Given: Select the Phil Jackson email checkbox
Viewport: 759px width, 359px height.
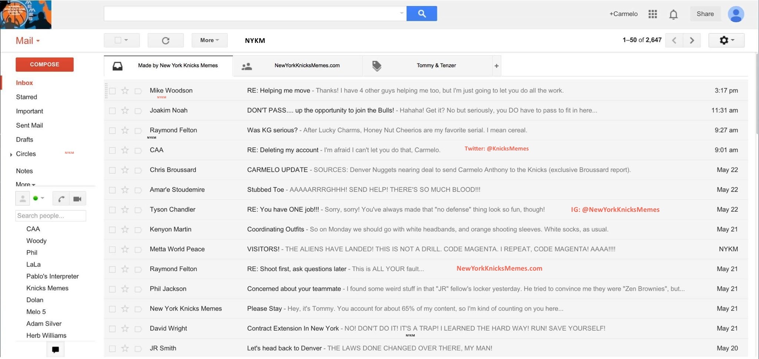Looking at the screenshot, I should coord(112,289).
